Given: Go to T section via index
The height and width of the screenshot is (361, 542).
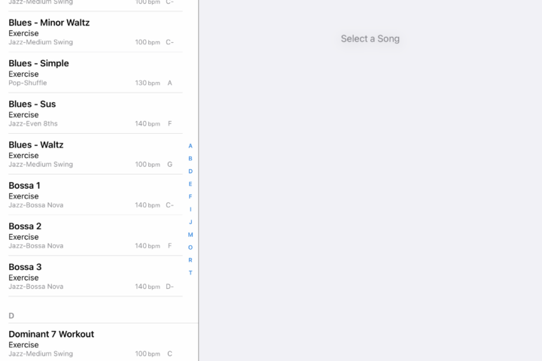Looking at the screenshot, I should pos(190,273).
